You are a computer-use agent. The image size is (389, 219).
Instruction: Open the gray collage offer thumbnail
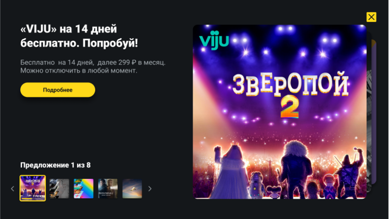[x=59, y=188]
